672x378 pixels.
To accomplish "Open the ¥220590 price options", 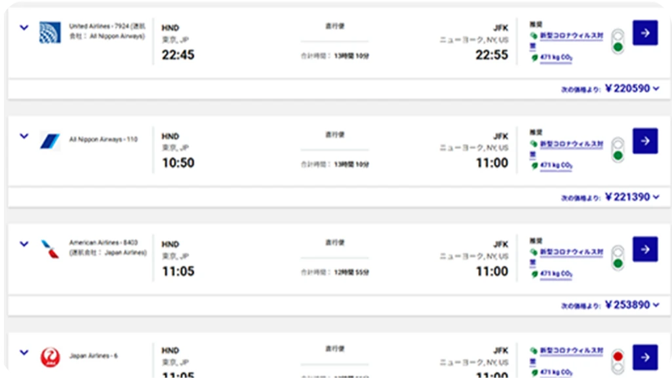I will [x=656, y=89].
